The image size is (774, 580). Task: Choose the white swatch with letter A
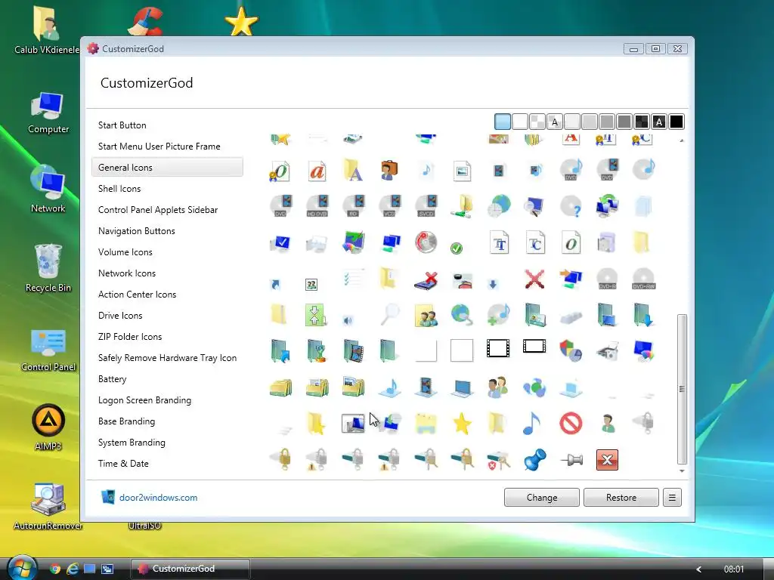tap(555, 122)
